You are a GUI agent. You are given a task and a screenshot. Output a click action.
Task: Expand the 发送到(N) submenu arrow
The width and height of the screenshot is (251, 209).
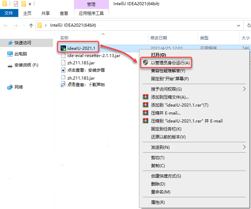point(244,147)
